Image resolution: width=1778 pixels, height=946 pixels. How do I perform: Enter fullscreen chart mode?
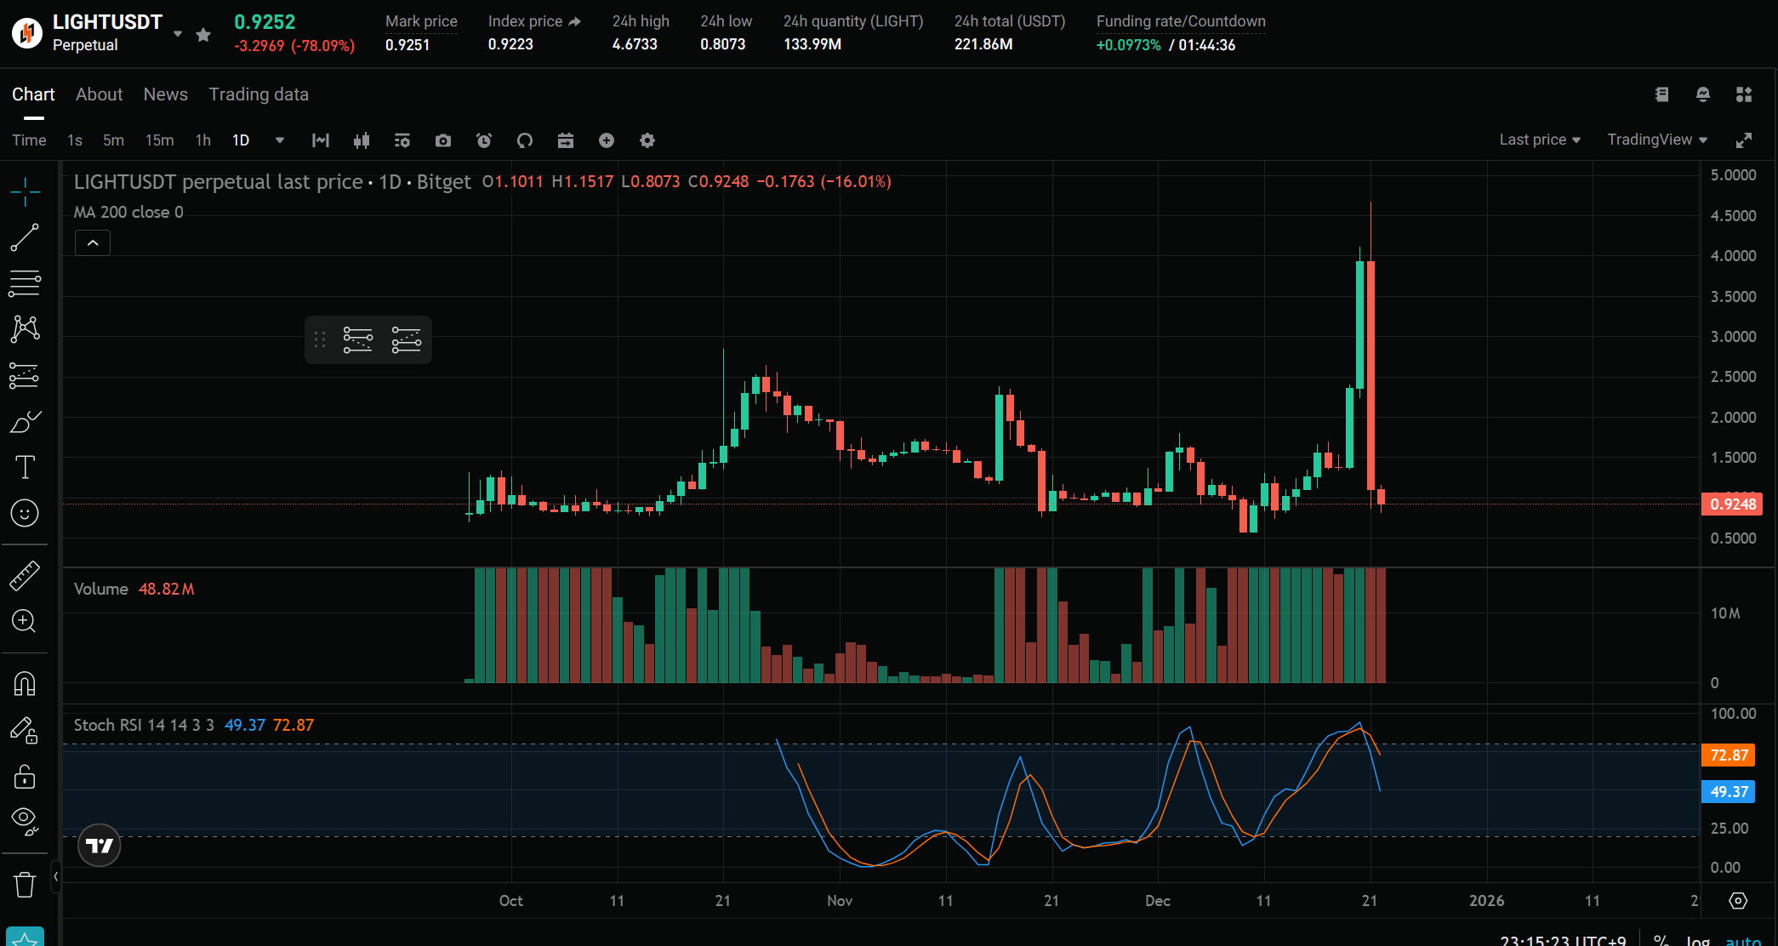click(1743, 140)
